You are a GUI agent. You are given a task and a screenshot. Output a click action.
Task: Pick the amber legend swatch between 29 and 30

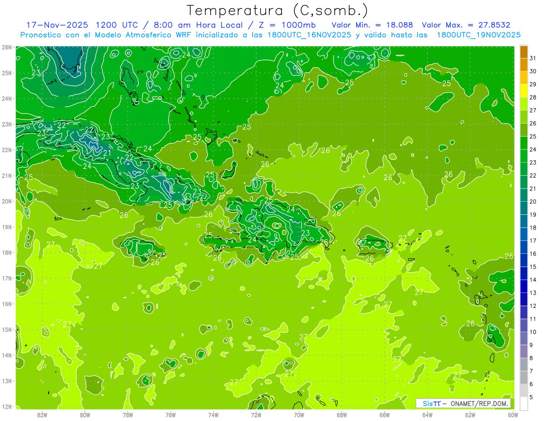coord(524,78)
